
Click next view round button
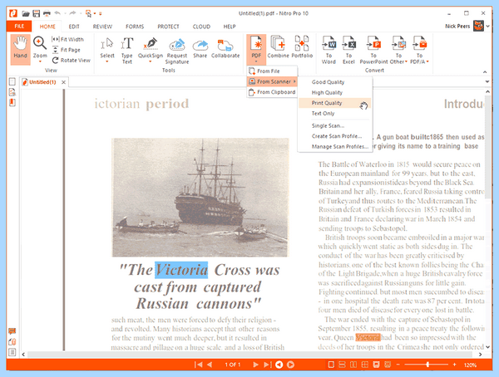(290, 365)
